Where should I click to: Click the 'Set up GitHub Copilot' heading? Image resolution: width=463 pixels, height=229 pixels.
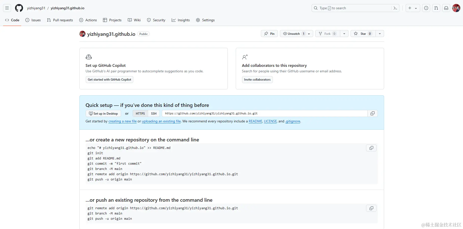point(105,65)
